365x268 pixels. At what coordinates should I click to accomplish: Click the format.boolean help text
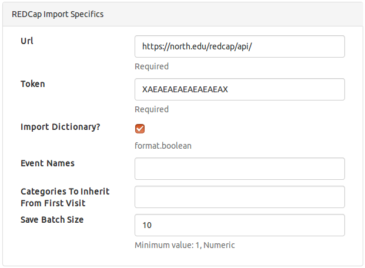pyautogui.click(x=163, y=146)
